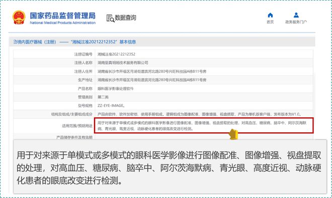Select the 政务服务门户 text label

(296, 22)
